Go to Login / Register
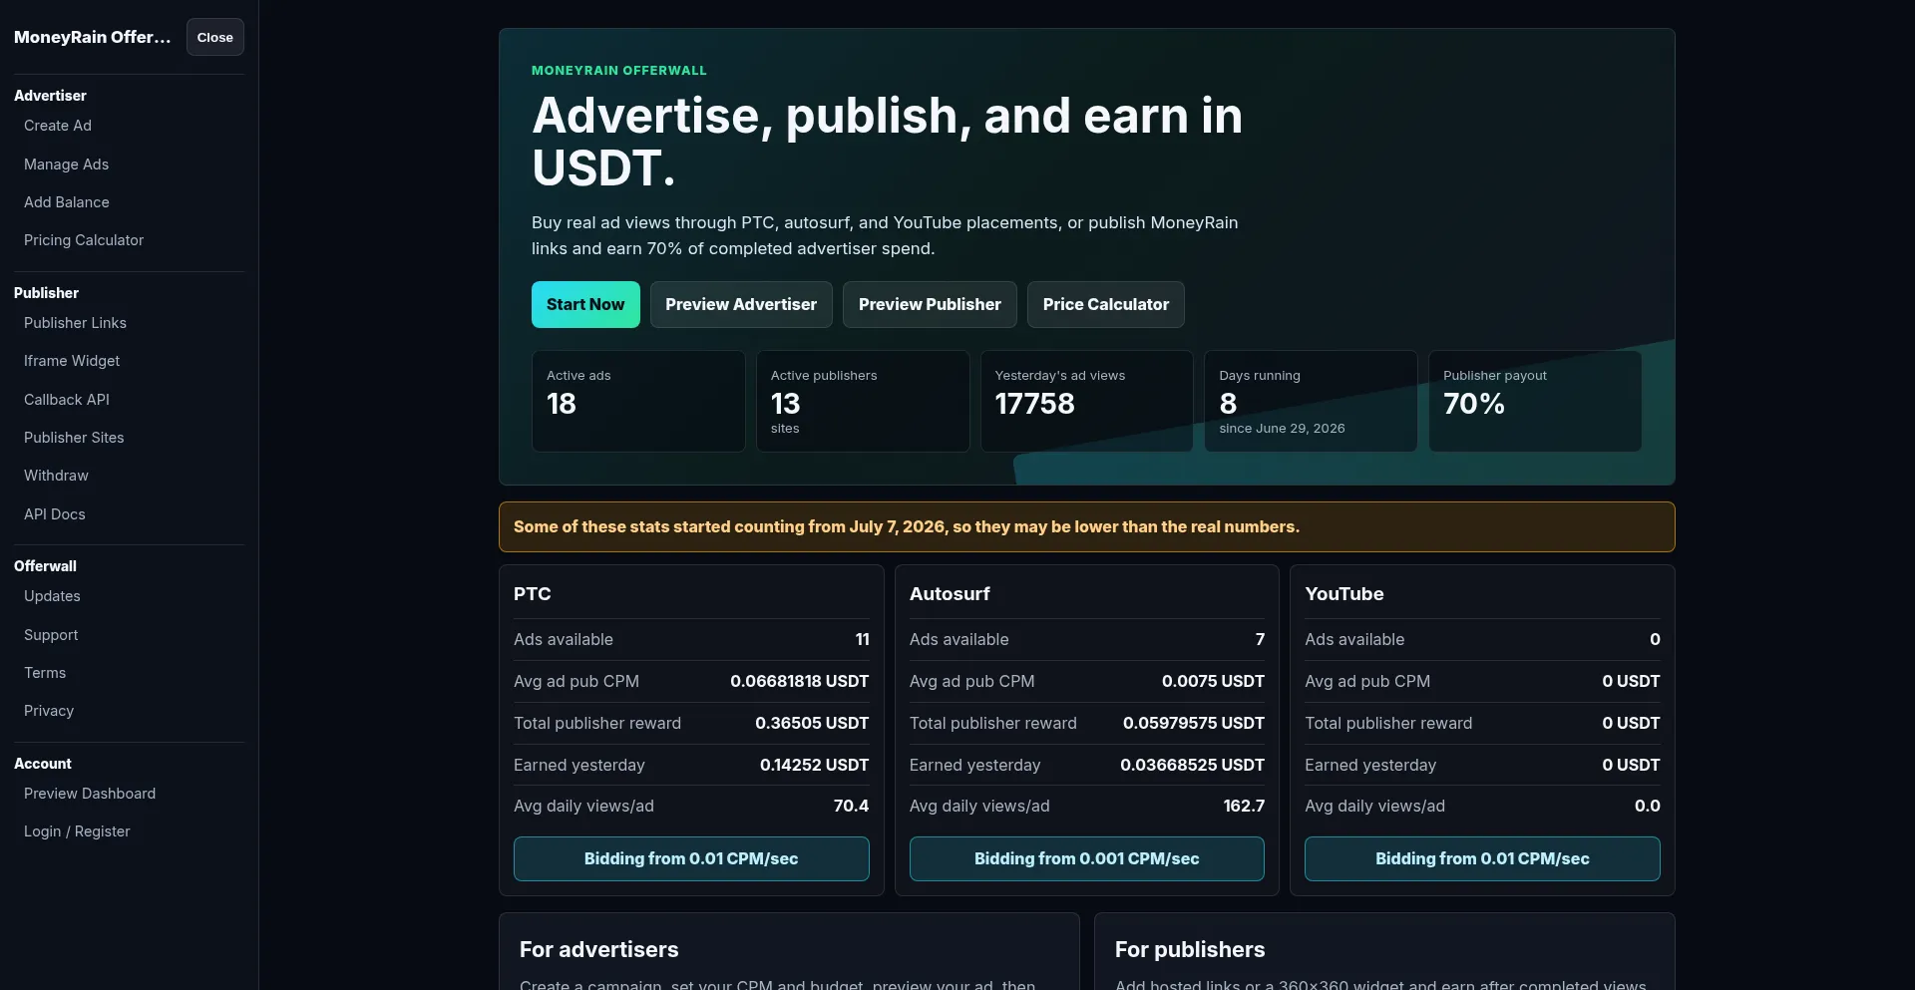Screen dimensions: 1915x990 coord(77,831)
